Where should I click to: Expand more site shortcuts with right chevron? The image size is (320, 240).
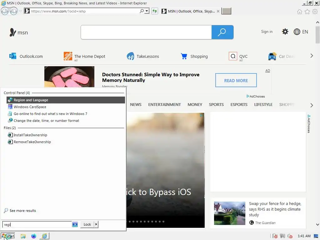pos(312,56)
